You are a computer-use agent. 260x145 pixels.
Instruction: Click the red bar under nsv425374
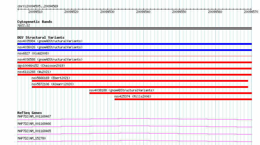click(x=183, y=99)
